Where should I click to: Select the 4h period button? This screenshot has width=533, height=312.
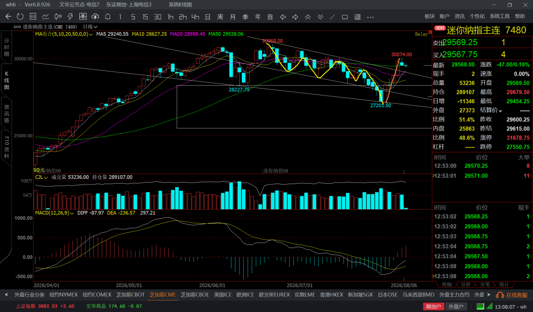click(195, 17)
